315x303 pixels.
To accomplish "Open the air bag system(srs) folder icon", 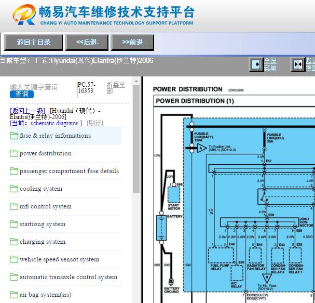I will coord(14,295).
